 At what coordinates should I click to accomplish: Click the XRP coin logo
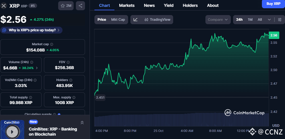(x=4, y=6)
